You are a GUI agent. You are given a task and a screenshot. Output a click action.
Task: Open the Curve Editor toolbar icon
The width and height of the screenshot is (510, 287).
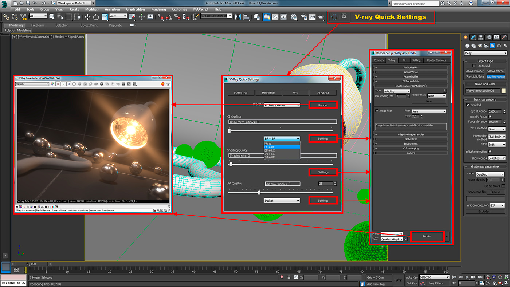275,17
